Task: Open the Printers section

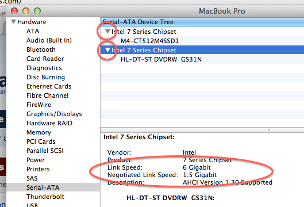Action: (x=38, y=169)
